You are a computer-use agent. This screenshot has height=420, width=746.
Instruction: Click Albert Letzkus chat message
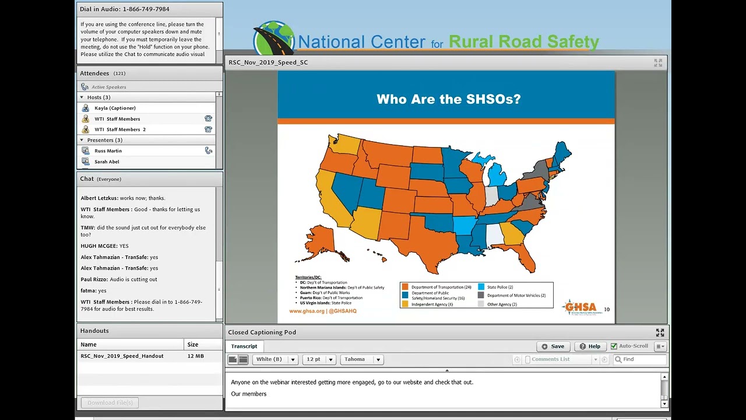[123, 198]
